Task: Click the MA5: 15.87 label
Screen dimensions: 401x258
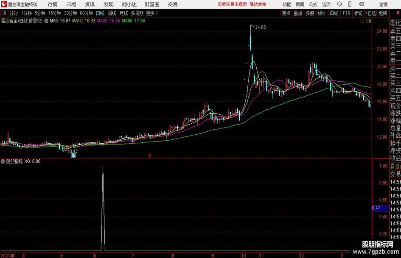Action: point(60,21)
